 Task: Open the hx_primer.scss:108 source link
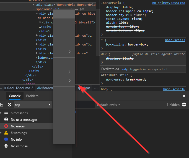point(169,3)
